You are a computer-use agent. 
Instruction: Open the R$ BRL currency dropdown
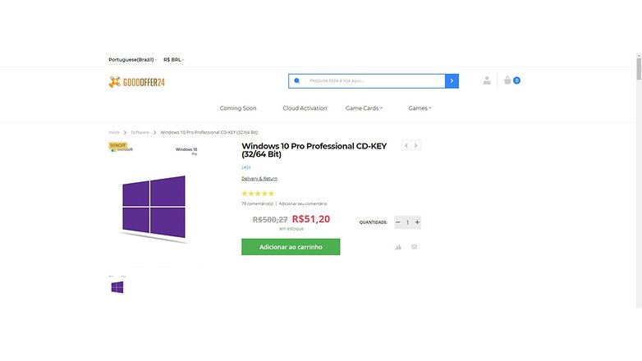(x=173, y=60)
